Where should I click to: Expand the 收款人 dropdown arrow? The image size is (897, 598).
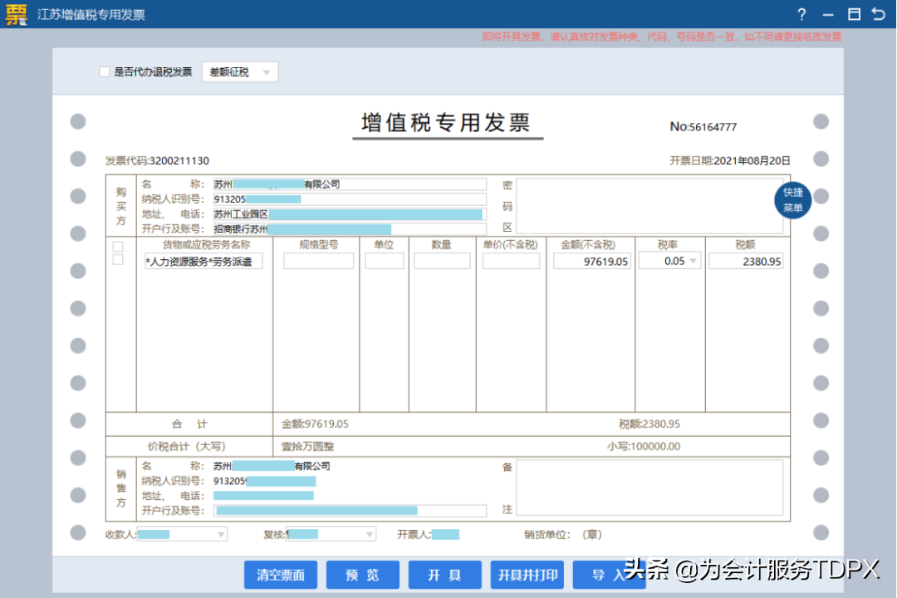(x=221, y=535)
